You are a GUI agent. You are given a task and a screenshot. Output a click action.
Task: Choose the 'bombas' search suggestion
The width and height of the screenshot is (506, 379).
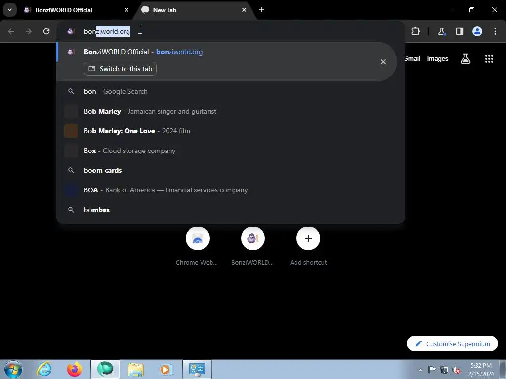click(230, 210)
